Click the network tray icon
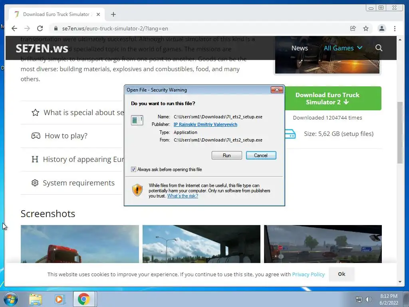This screenshot has height=307, width=409. (x=359, y=299)
